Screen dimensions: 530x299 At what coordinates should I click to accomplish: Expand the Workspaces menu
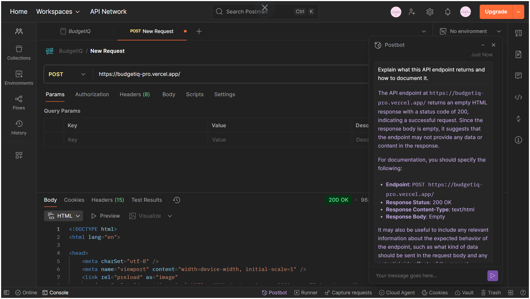pos(58,12)
